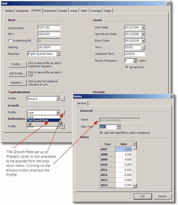This screenshot has width=178, height=205.
Task: Open the ellipsis button next to Term
Action: click(x=143, y=47)
